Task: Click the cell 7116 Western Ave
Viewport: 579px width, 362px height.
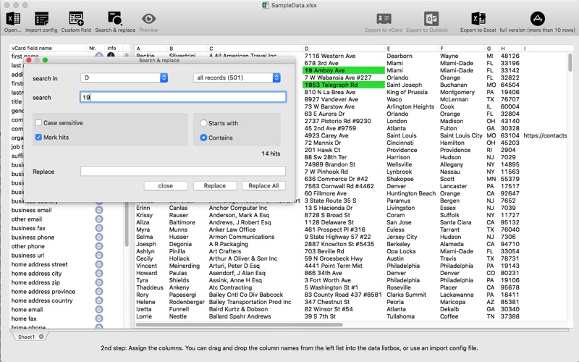Action: 330,56
